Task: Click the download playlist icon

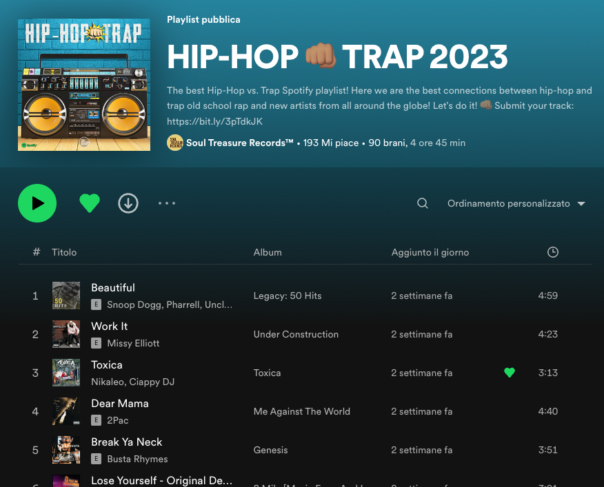Action: 128,203
